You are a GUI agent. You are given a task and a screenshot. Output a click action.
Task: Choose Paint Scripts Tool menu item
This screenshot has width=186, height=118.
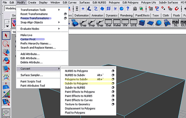(31, 81)
